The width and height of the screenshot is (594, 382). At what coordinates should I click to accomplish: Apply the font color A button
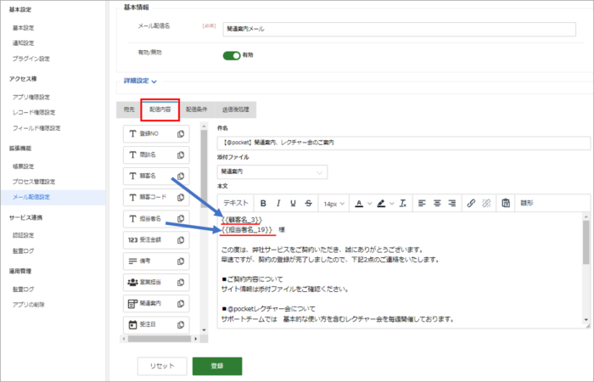359,204
